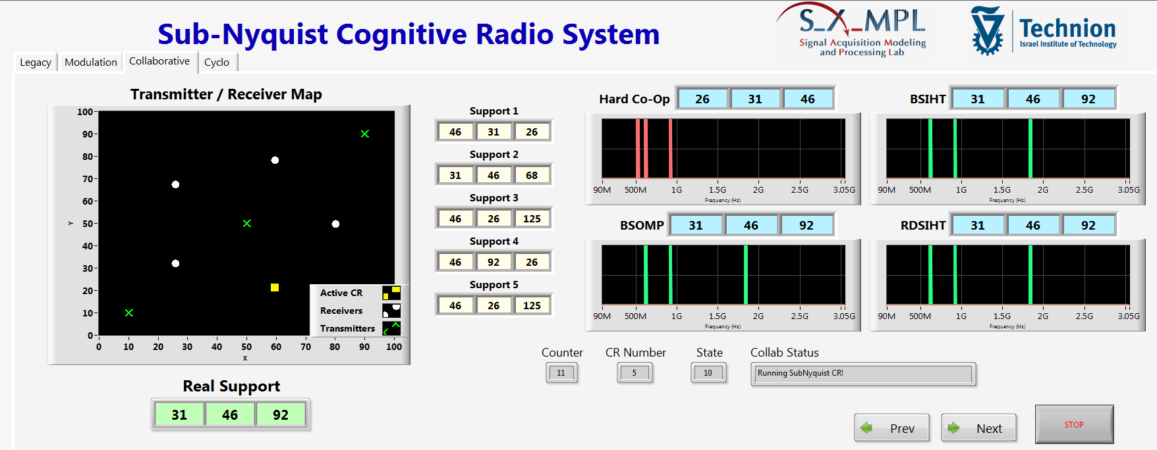Image resolution: width=1157 pixels, height=450 pixels.
Task: Click the green transmitter X at bottom left of map
Action: pos(129,312)
